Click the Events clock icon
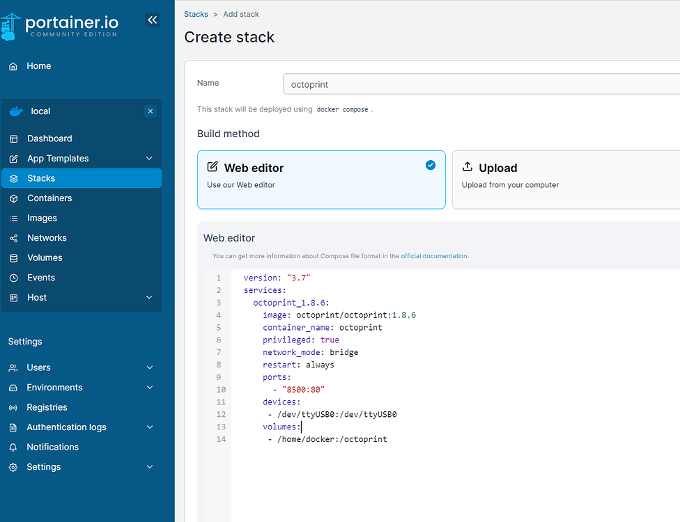Image resolution: width=680 pixels, height=522 pixels. (x=13, y=278)
